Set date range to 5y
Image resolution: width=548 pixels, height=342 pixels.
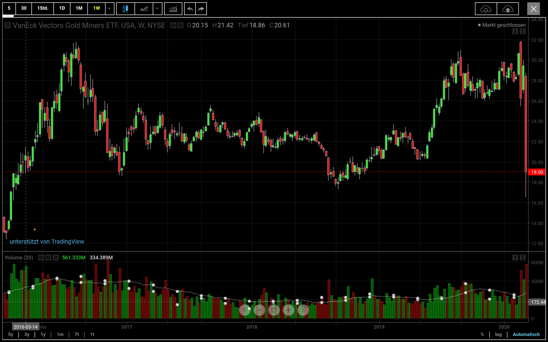point(11,335)
